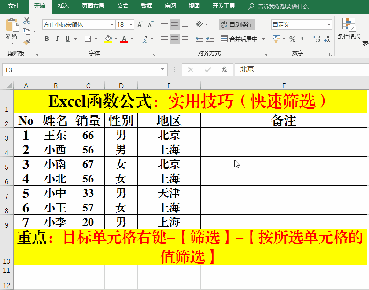Apply the yellow fill color swatch
Viewport: 369px width, 290px height.
(x=108, y=39)
